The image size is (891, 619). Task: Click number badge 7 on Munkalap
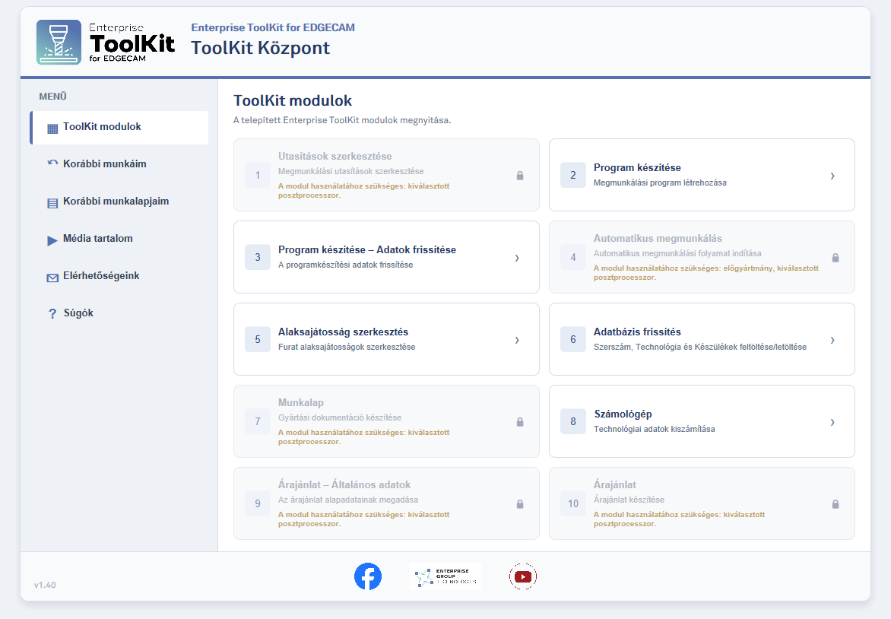tap(258, 421)
